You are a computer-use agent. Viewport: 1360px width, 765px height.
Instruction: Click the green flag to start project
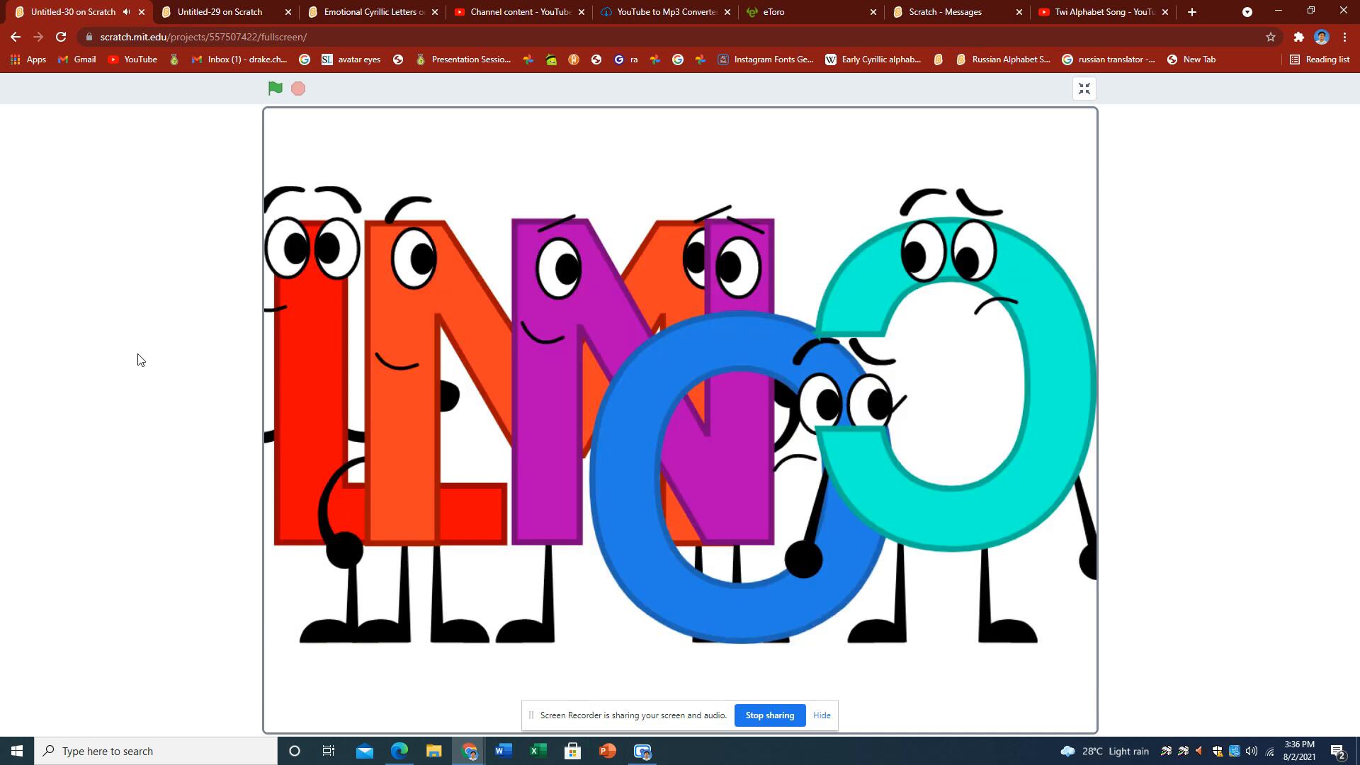276,89
